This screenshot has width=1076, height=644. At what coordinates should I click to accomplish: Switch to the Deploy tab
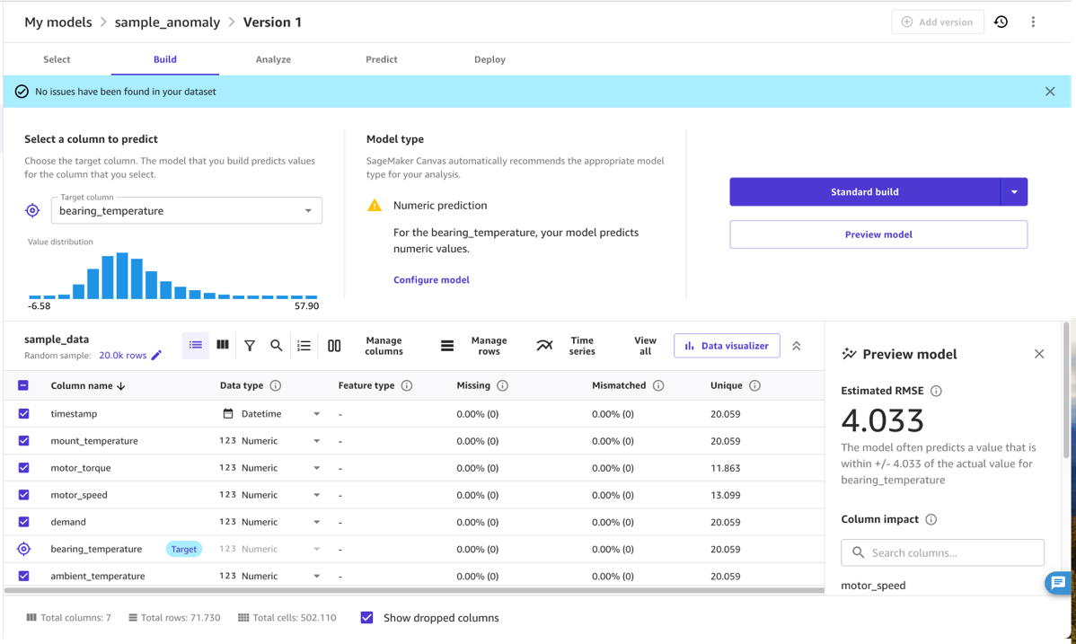pyautogui.click(x=490, y=60)
